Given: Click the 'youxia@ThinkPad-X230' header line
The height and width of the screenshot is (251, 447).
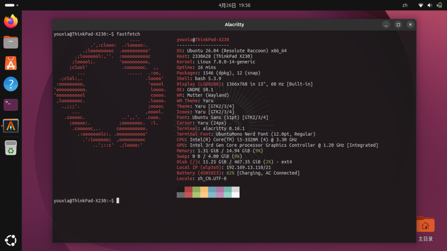Looking at the screenshot, I should pos(203,40).
